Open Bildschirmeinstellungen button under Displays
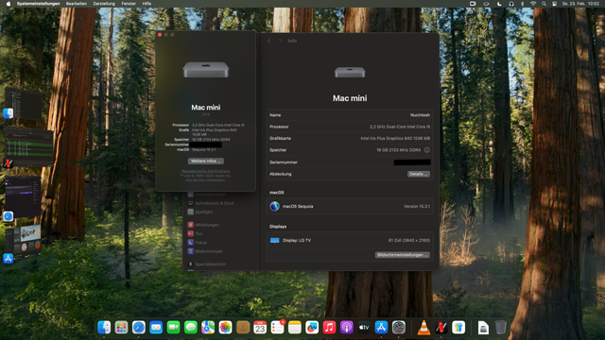The width and height of the screenshot is (605, 340). (402, 255)
